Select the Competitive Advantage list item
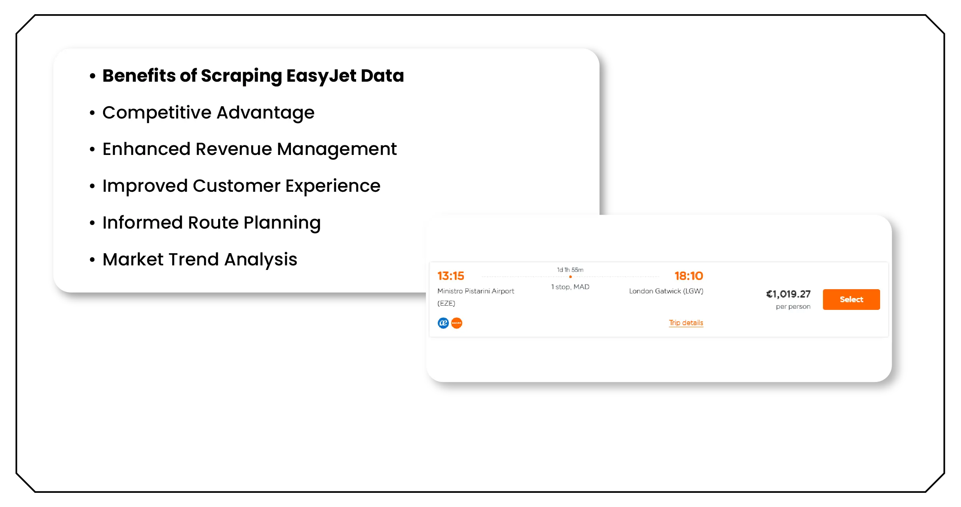The width and height of the screenshot is (961, 507). (x=208, y=113)
